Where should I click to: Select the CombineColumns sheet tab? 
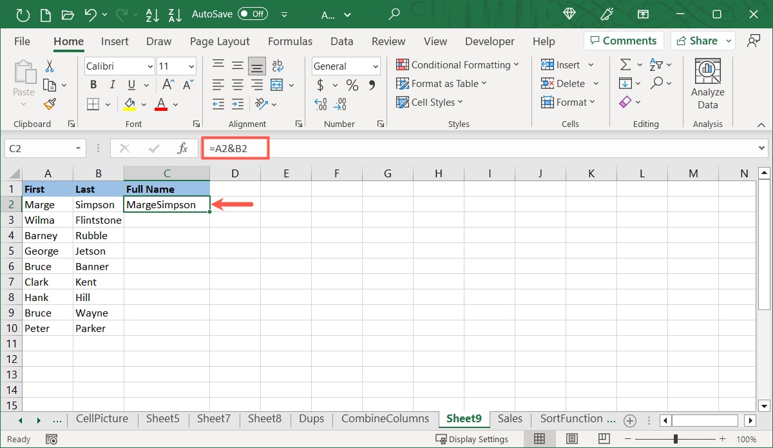click(x=385, y=418)
